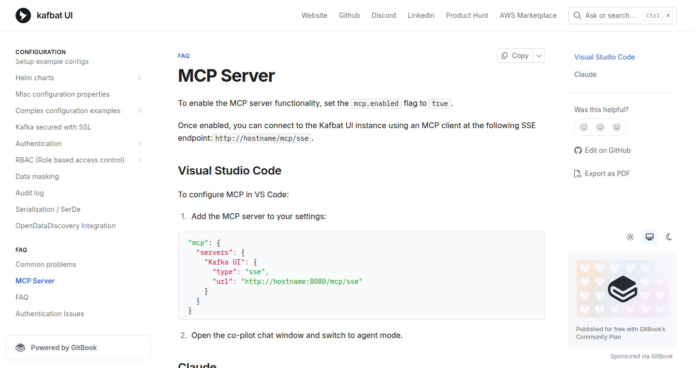
Task: Open AWS Marketplace link in header
Action: 528,15
